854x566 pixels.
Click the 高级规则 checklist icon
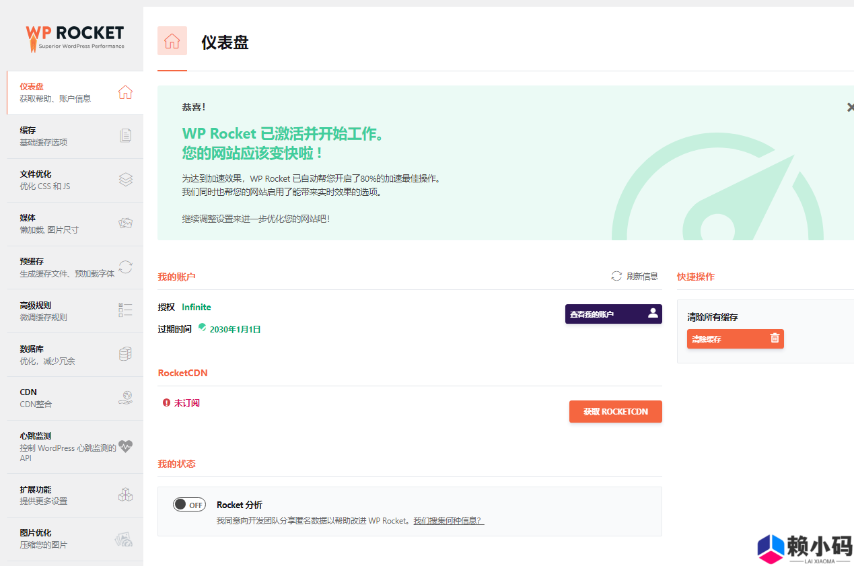coord(125,310)
